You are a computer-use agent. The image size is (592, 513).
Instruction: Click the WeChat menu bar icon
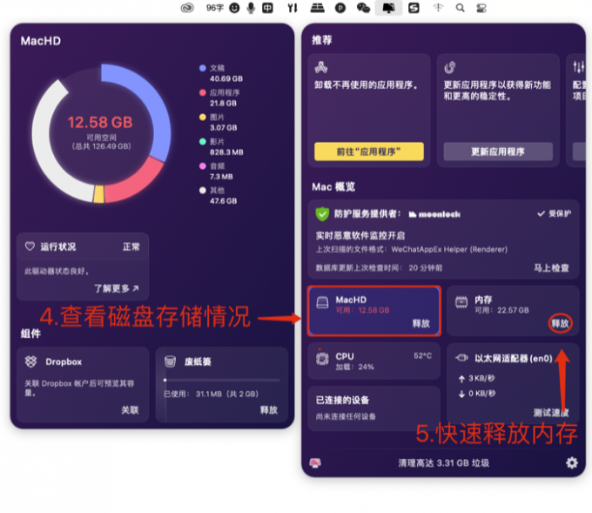click(363, 8)
